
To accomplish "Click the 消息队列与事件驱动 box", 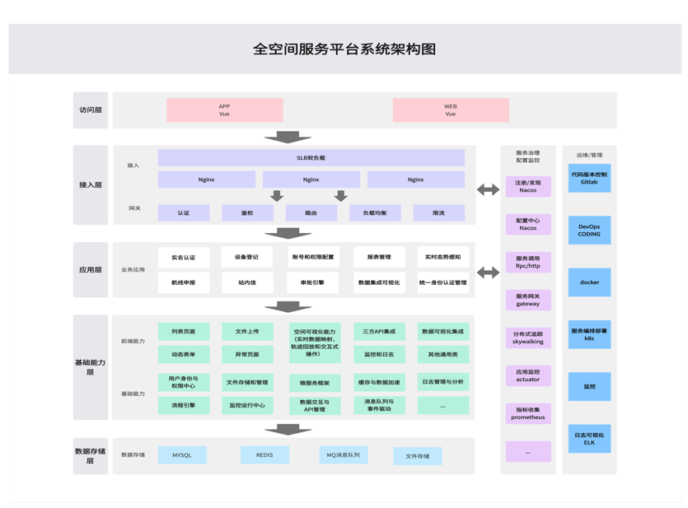I will click(x=379, y=405).
